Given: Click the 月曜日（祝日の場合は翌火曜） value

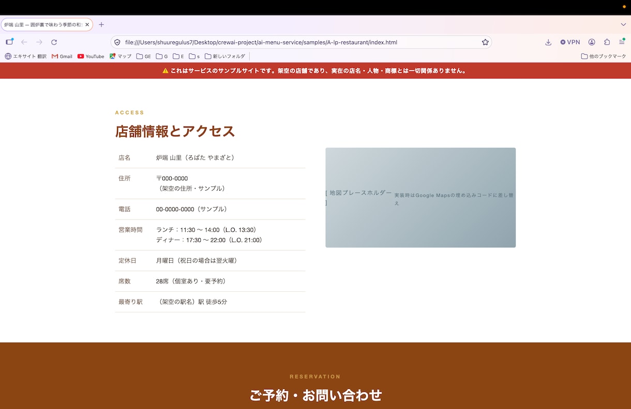Looking at the screenshot, I should 197,261.
